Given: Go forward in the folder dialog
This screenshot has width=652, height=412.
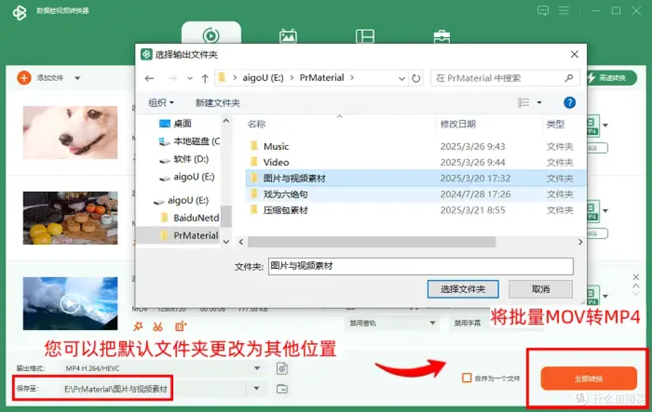Looking at the screenshot, I should pos(171,78).
